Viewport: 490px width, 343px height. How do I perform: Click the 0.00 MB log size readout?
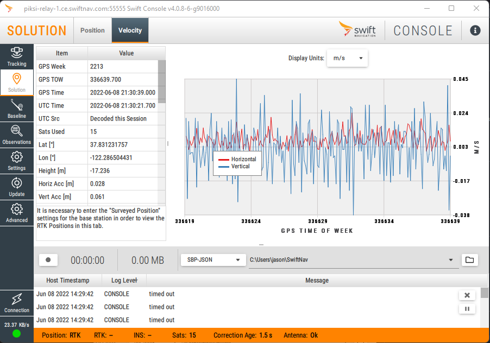(x=148, y=261)
